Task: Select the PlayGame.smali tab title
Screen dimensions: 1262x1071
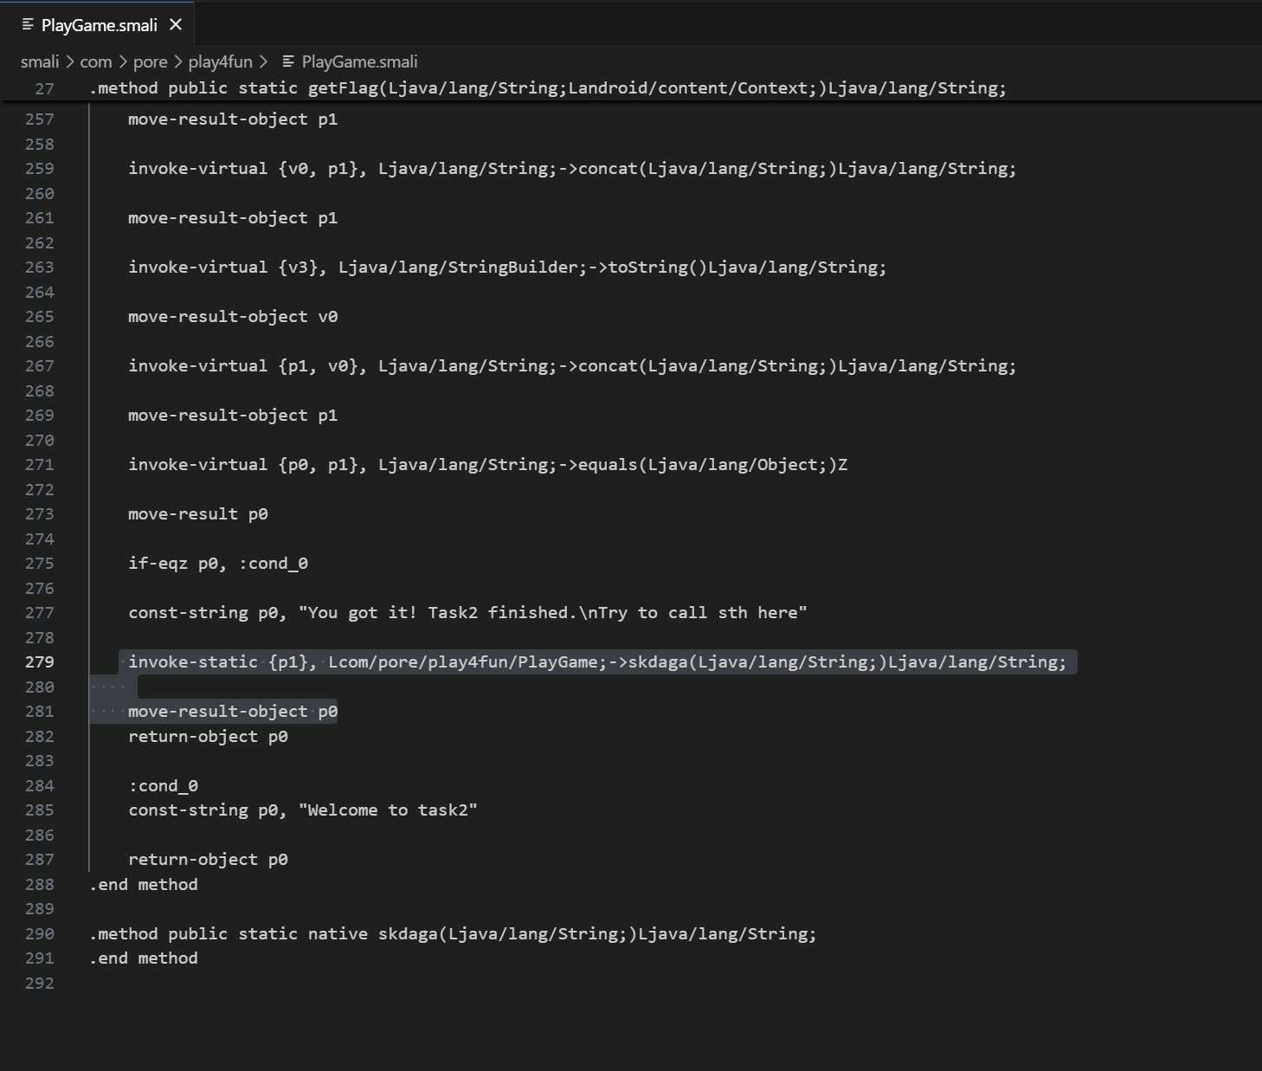Action: tap(99, 25)
